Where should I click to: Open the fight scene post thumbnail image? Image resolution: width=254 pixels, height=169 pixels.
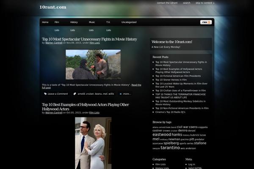(93, 65)
